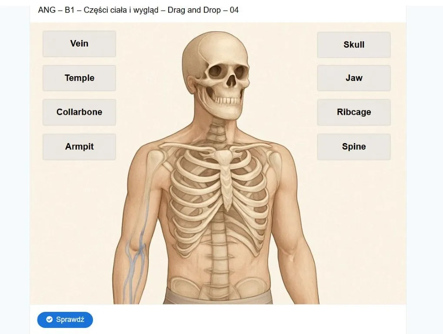Click the checkmark icon in Sprawdź button
Image resolution: width=443 pixels, height=334 pixels.
(x=50, y=320)
